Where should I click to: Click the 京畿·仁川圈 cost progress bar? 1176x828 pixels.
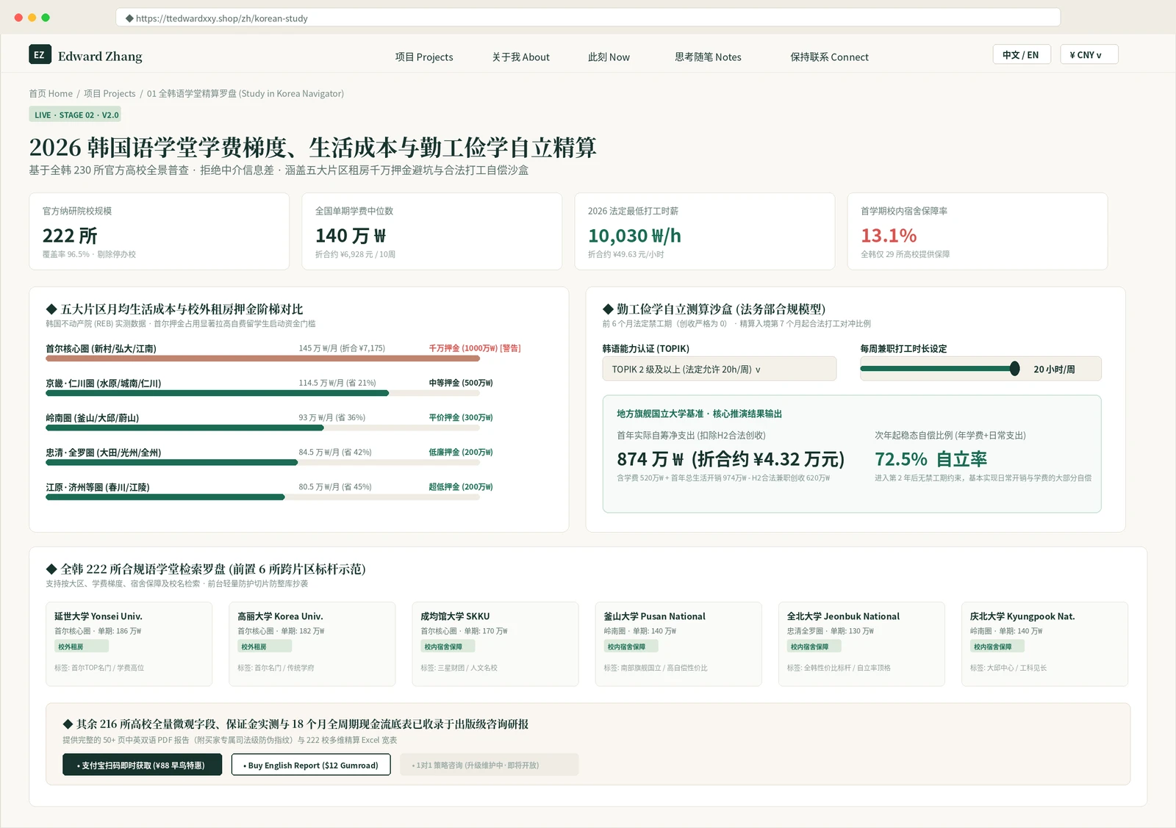[262, 393]
